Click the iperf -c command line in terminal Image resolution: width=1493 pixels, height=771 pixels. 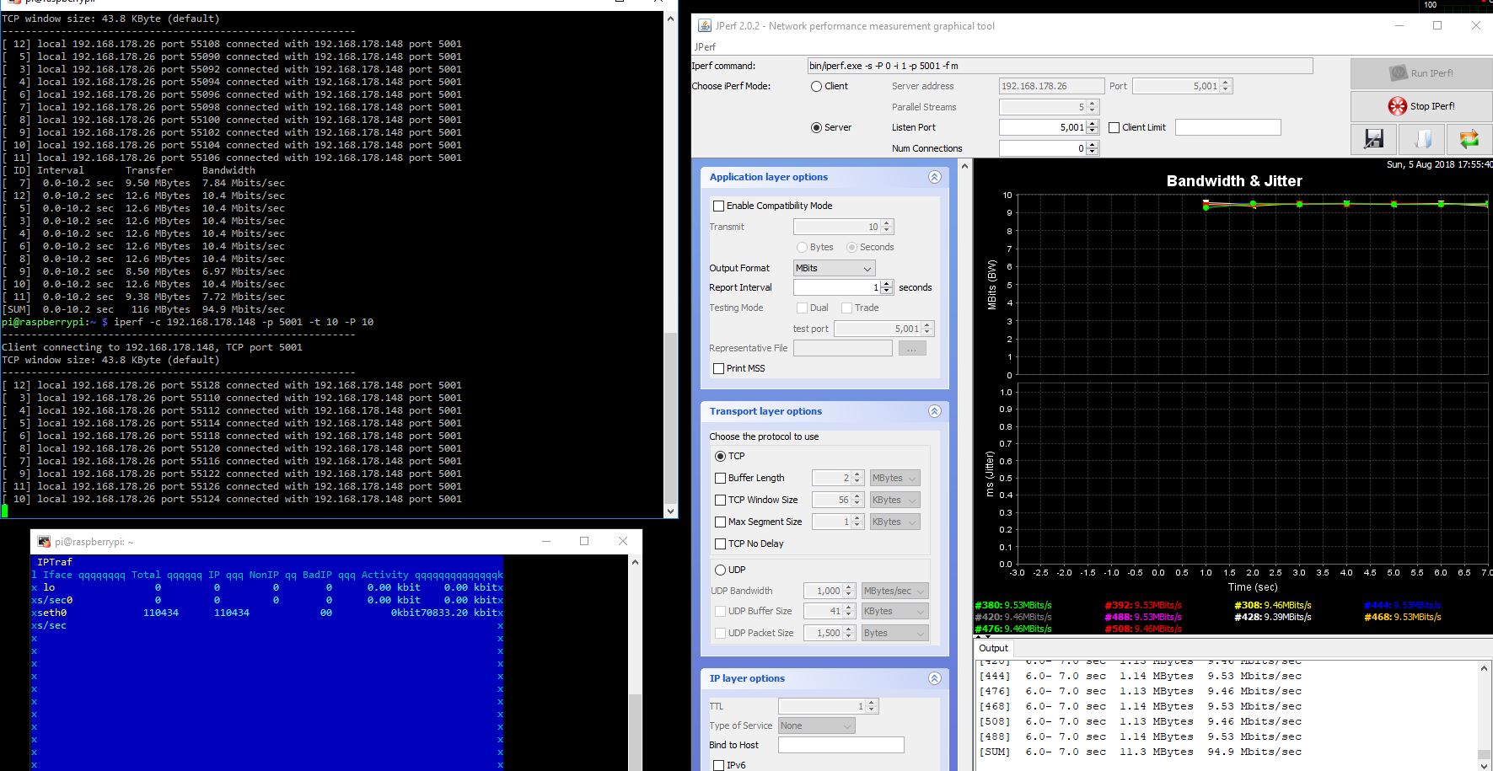(244, 322)
